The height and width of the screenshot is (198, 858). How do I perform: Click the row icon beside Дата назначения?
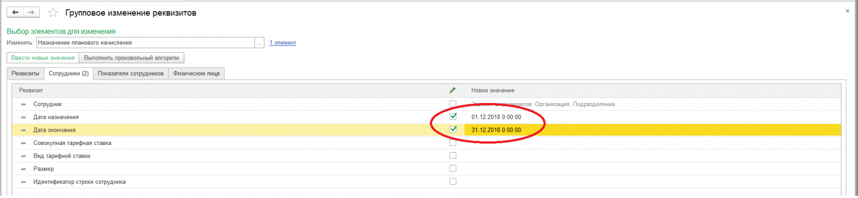23,117
